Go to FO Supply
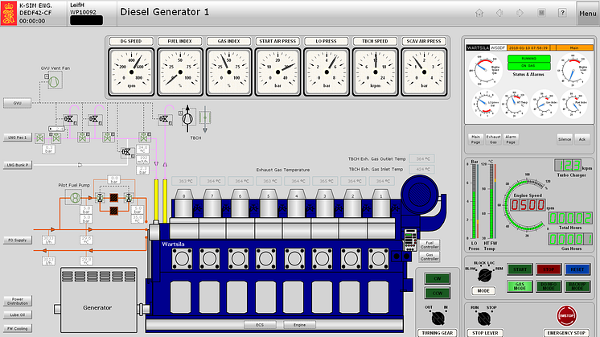 pyautogui.click(x=17, y=240)
